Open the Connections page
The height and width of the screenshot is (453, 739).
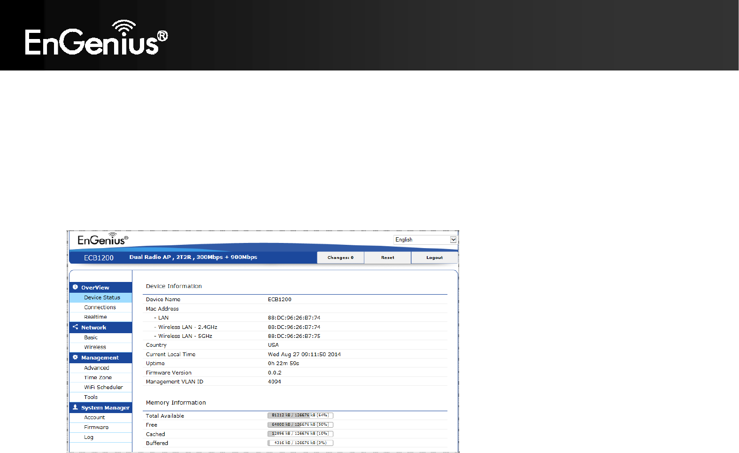point(100,307)
